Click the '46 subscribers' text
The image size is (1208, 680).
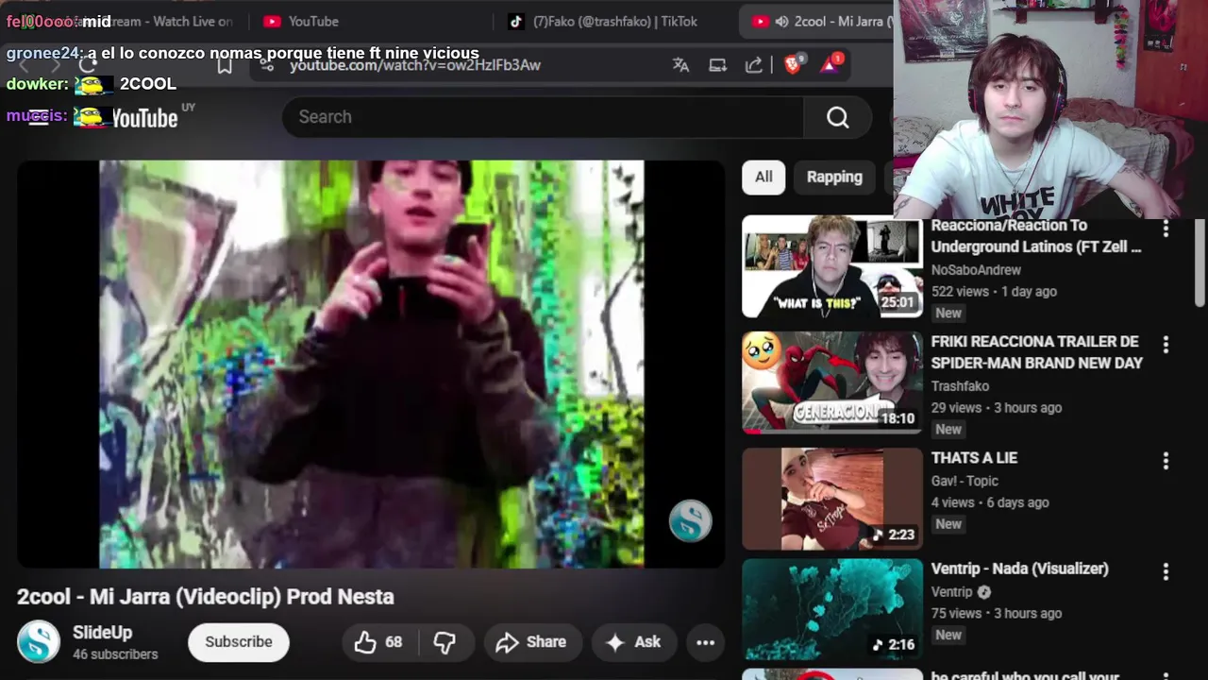pyautogui.click(x=115, y=654)
